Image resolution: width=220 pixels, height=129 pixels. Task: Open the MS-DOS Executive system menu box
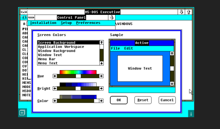[x=24, y=12]
